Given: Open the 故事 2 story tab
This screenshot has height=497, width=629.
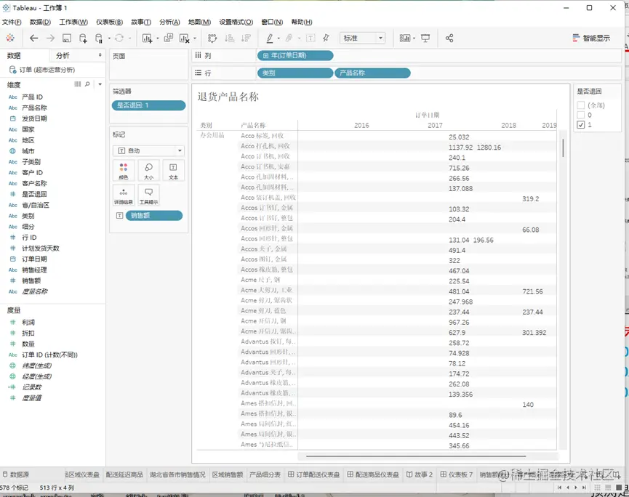Looking at the screenshot, I should pyautogui.click(x=419, y=474).
